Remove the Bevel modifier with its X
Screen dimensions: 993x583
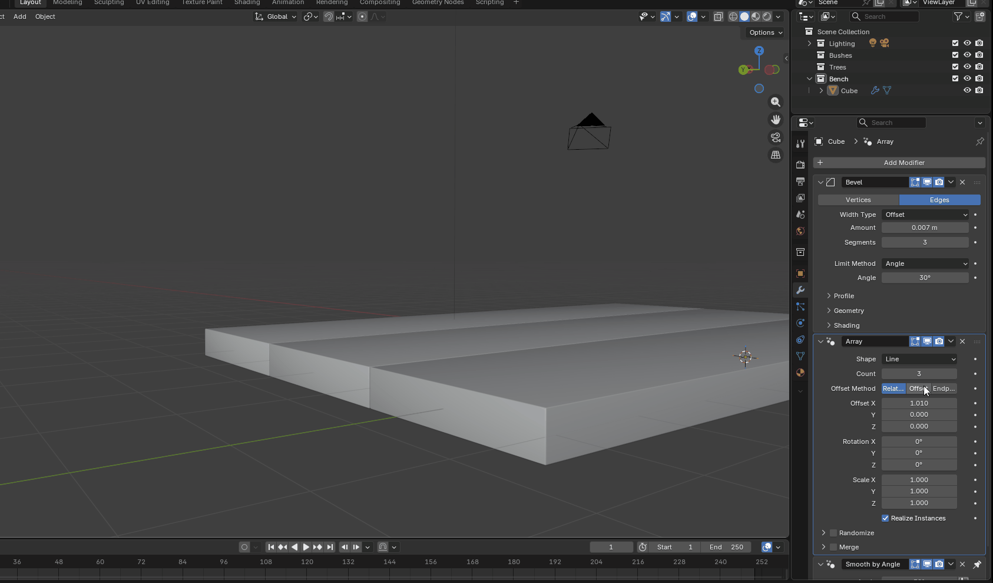962,182
